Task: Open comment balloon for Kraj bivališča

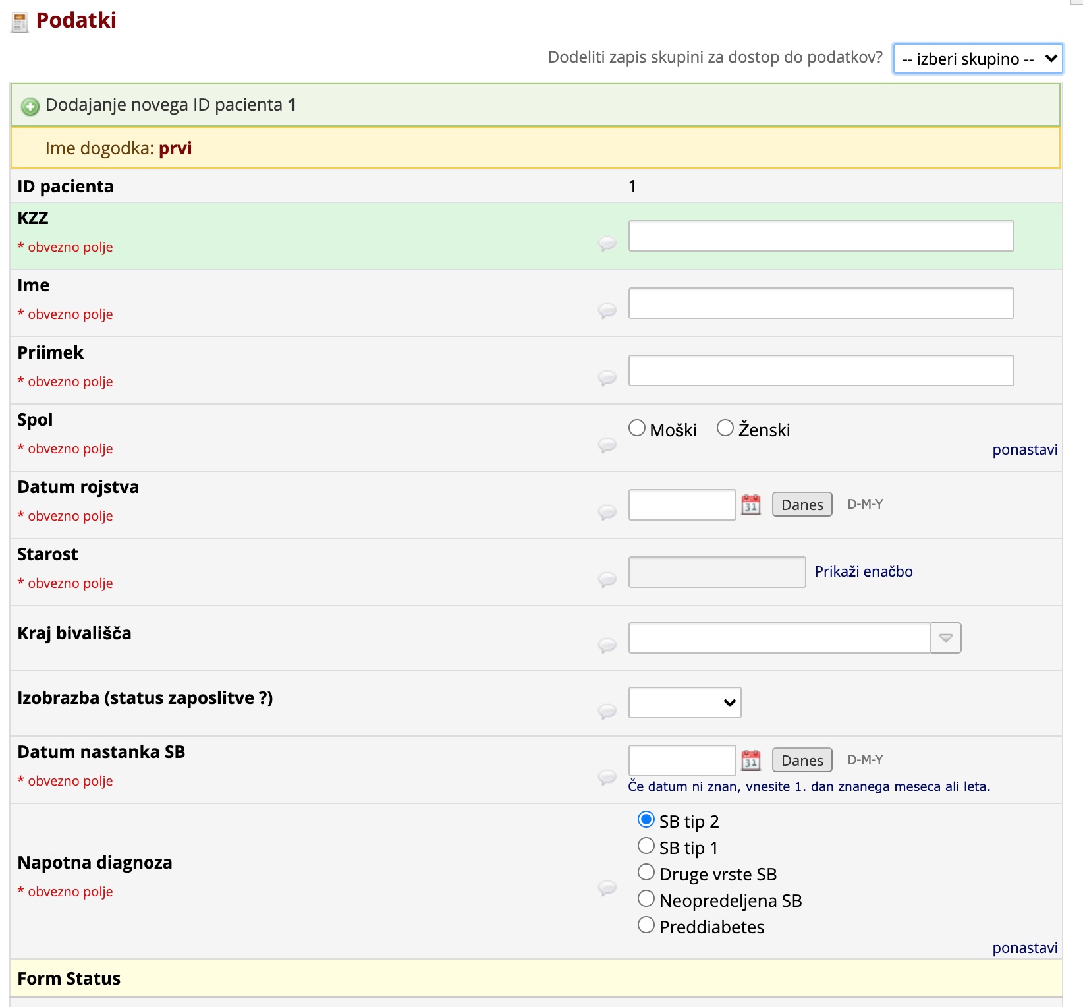Action: click(x=607, y=646)
